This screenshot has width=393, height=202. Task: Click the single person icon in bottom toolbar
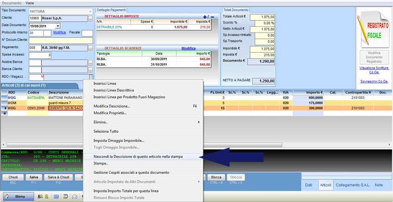click(x=46, y=196)
